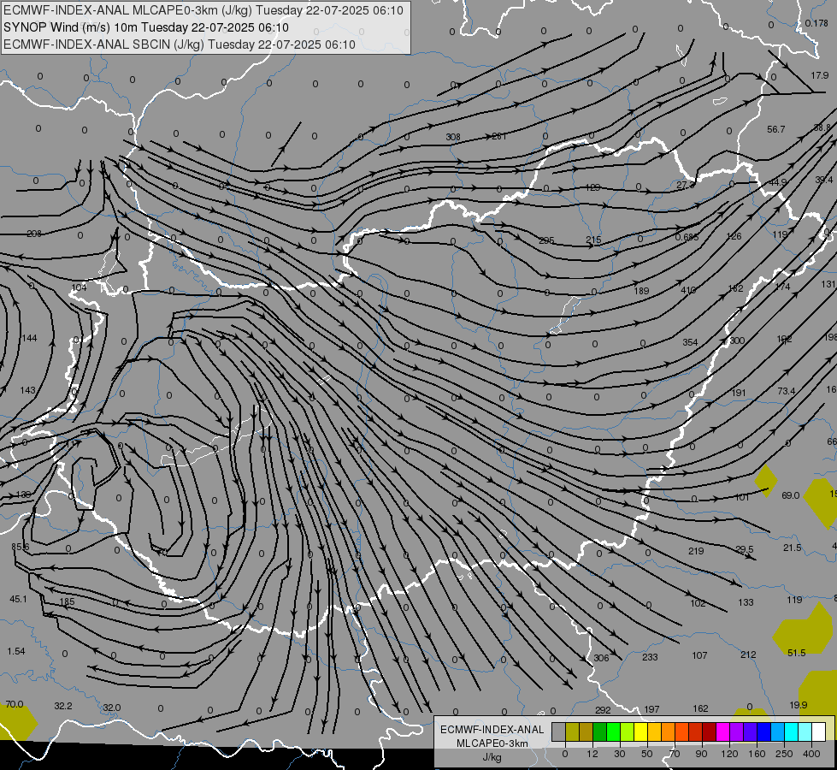837x770 pixels.
Task: Click the J/kg unit label under the legend
Action: click(x=492, y=757)
